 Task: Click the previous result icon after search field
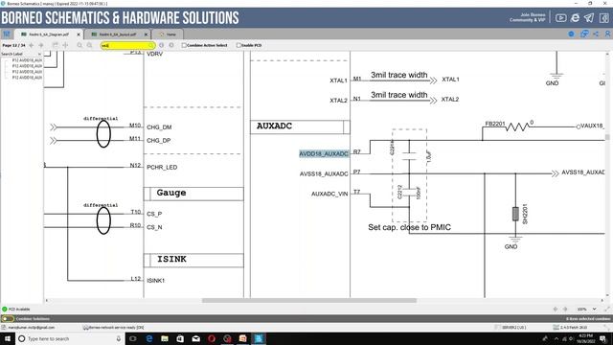pyautogui.click(x=162, y=45)
